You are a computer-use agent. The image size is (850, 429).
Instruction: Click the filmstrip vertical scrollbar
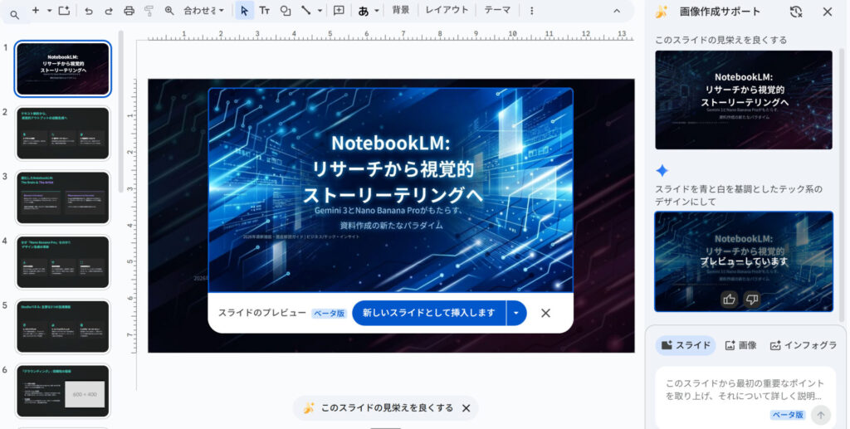[121, 111]
